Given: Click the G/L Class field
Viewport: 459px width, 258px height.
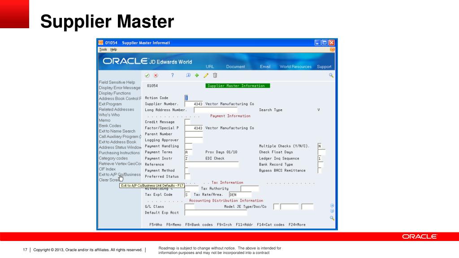Looking at the screenshot, I should [x=190, y=206].
